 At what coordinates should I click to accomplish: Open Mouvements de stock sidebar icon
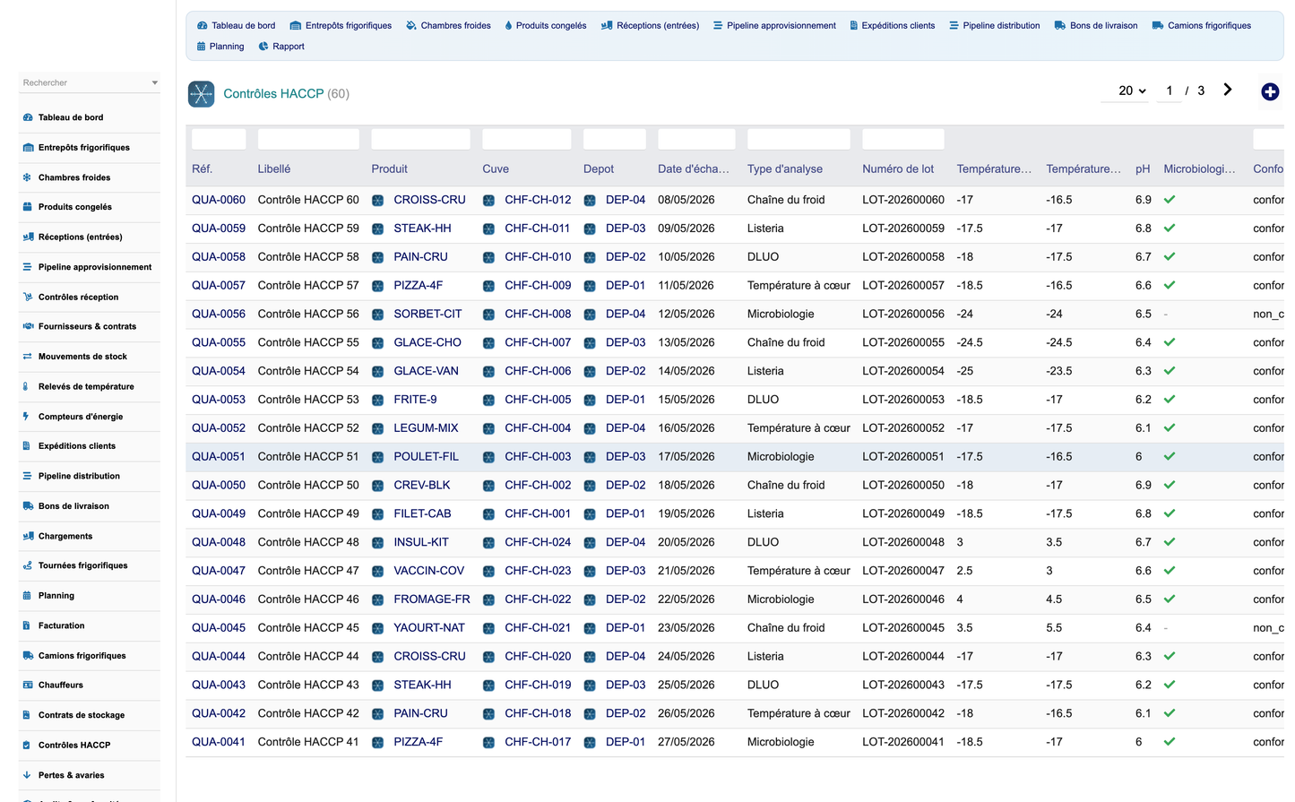[27, 357]
